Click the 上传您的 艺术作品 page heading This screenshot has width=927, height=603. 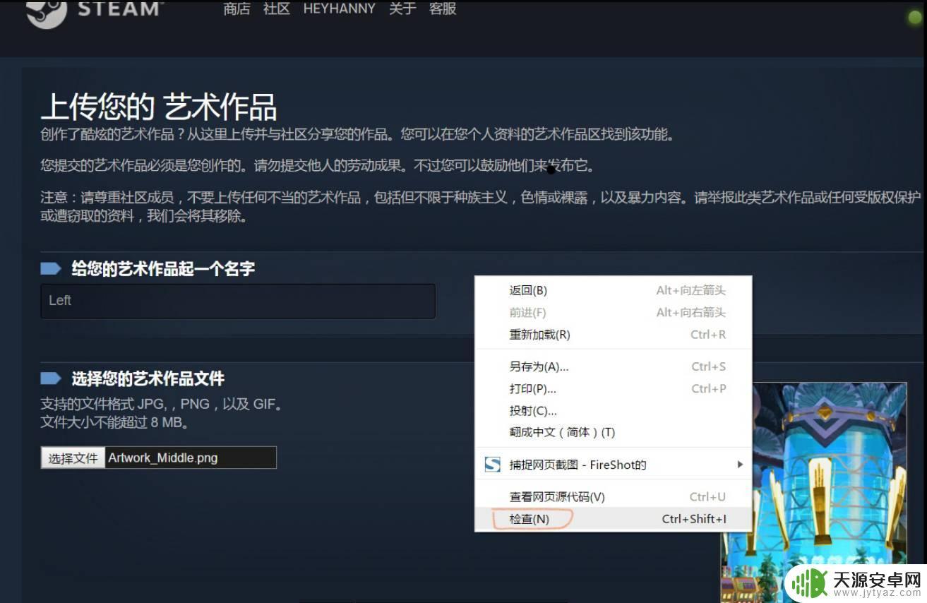pyautogui.click(x=159, y=107)
